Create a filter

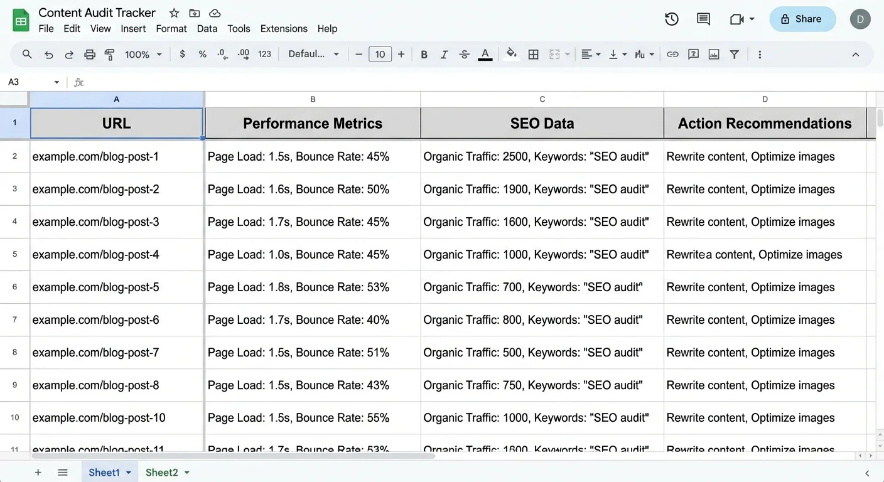(734, 55)
